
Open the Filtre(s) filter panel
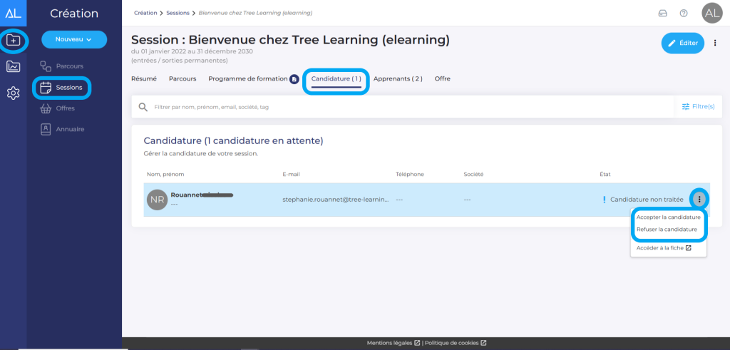tap(698, 106)
